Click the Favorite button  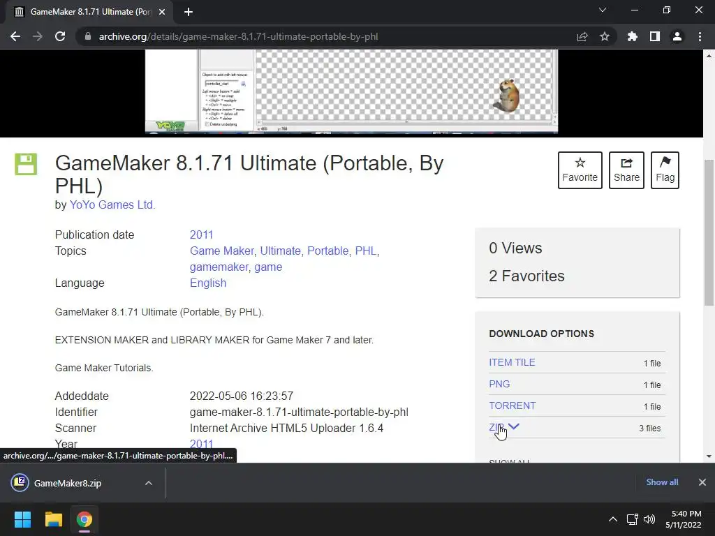580,170
